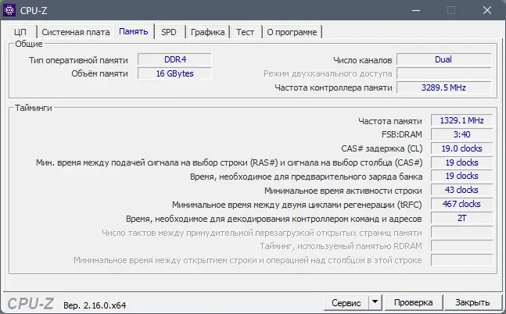
Task: Click the FSB:DRAM label
Action: [x=402, y=134]
